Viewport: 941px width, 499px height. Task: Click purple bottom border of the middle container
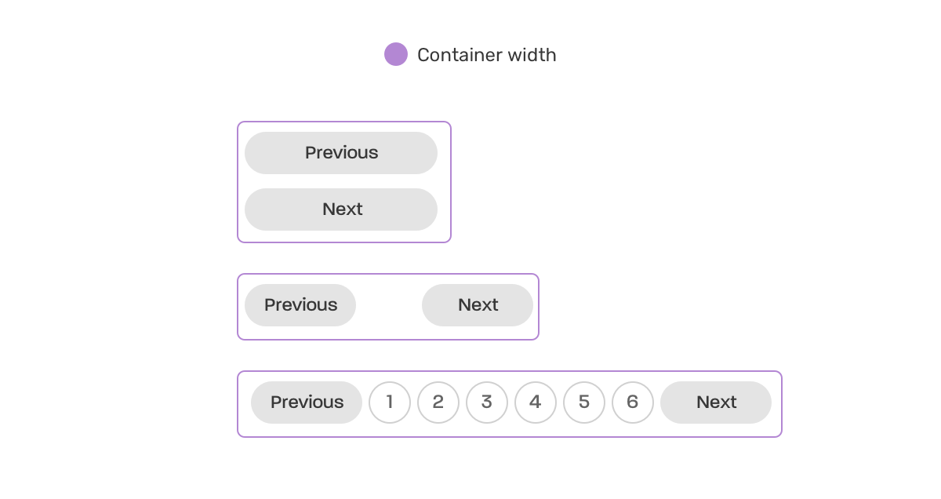388,339
